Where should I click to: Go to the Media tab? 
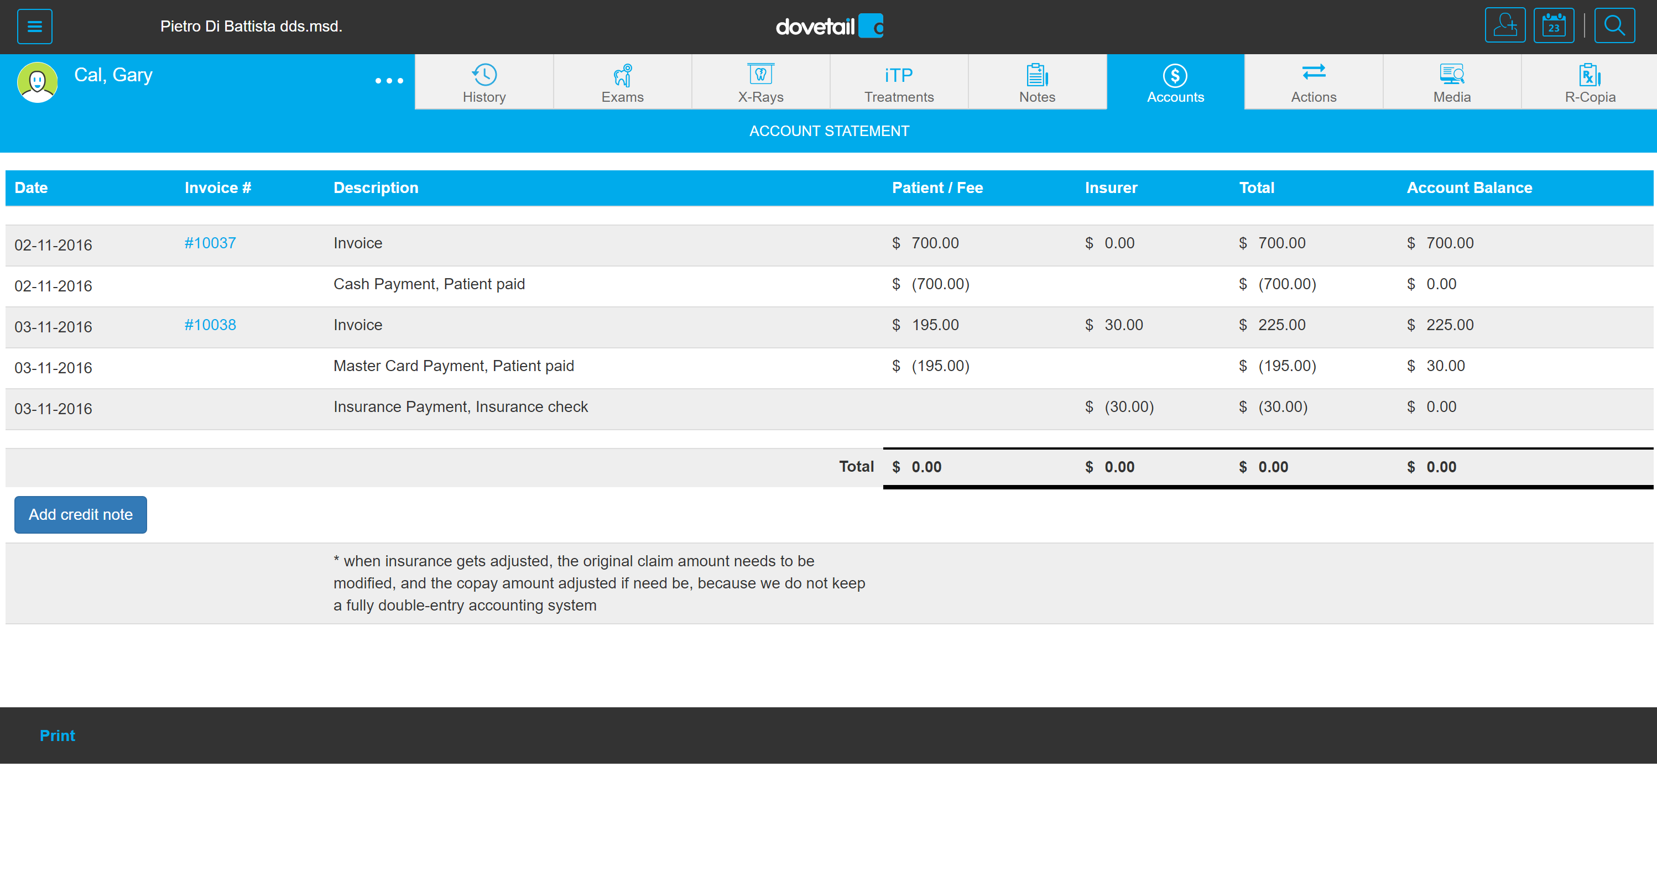pos(1452,82)
